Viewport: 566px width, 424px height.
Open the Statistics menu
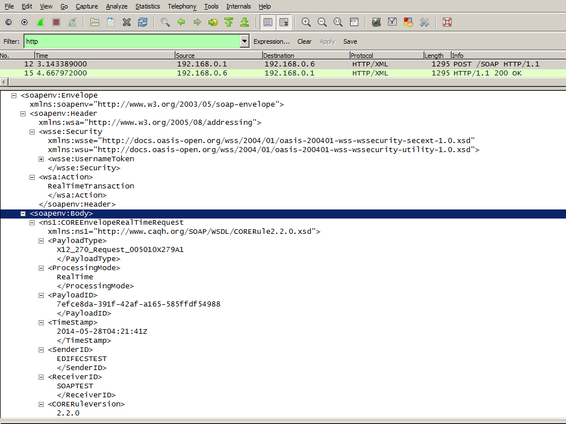coord(147,6)
